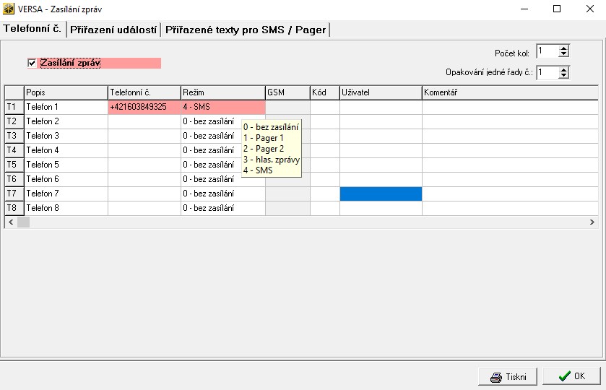606x390 pixels.
Task: Uncheck the Zasílání zpráv checkbox
Action: tap(32, 64)
